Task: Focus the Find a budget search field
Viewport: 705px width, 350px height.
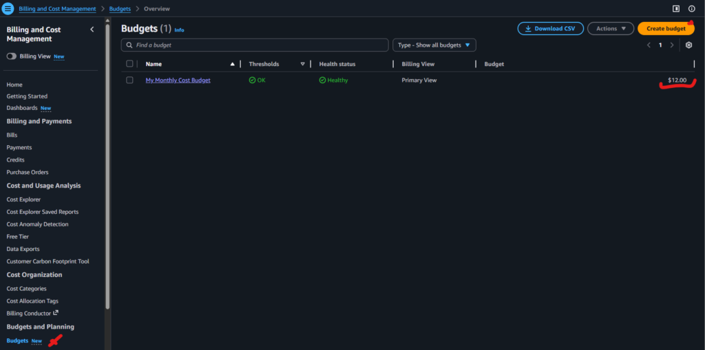Action: pos(255,45)
